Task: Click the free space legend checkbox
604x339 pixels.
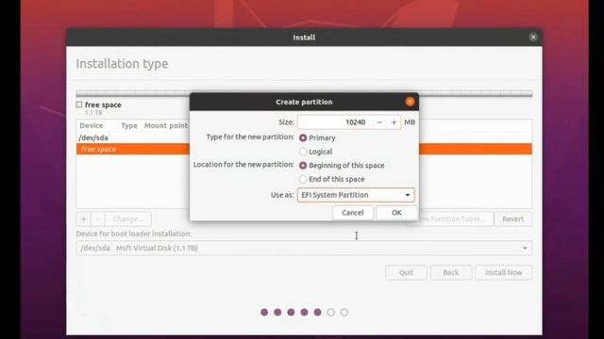Action: (79, 105)
